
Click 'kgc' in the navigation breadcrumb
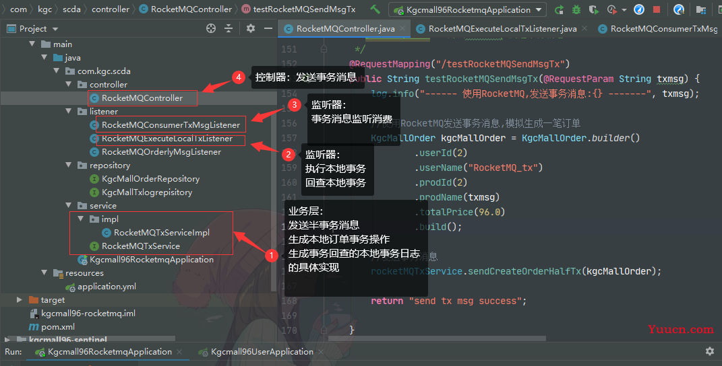tap(44, 9)
